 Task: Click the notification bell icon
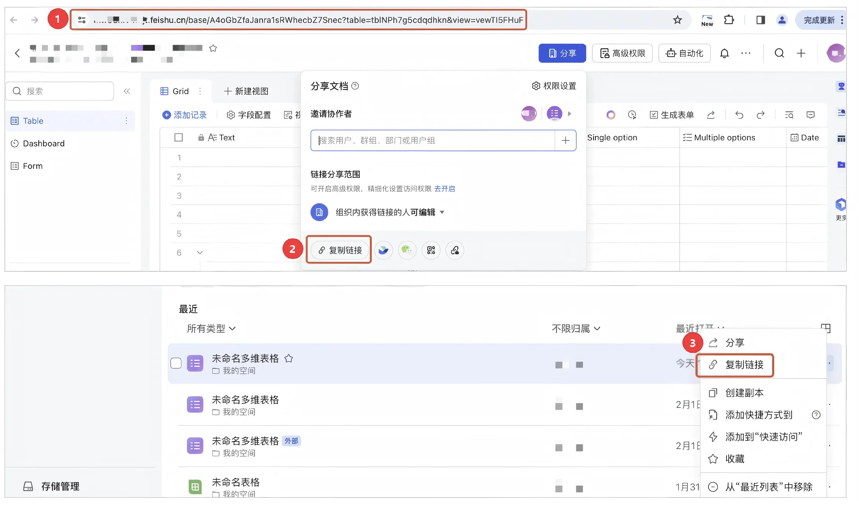(x=724, y=53)
